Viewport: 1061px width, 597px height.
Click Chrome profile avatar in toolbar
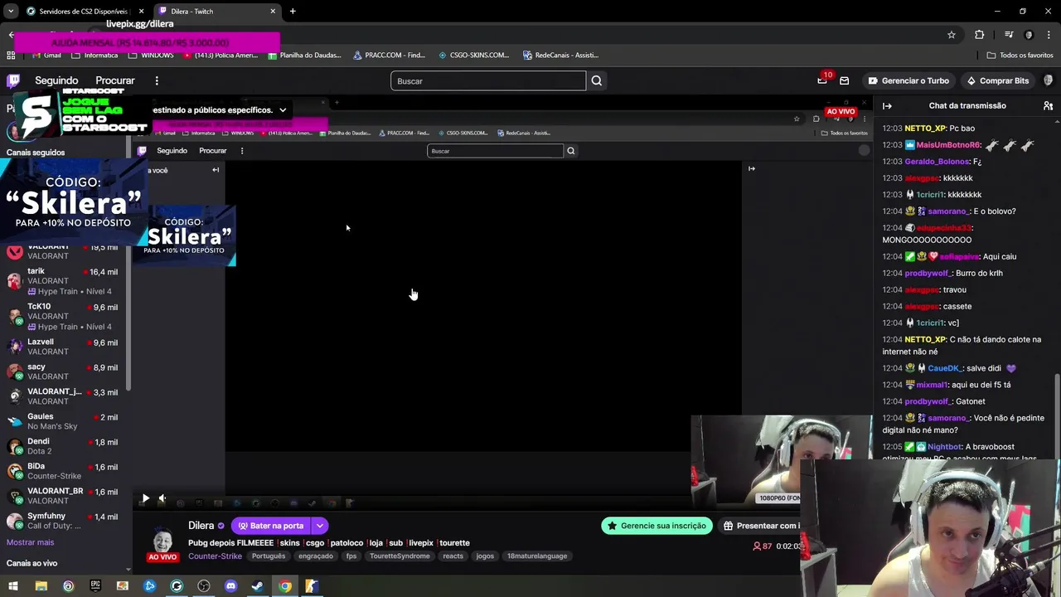[1029, 35]
